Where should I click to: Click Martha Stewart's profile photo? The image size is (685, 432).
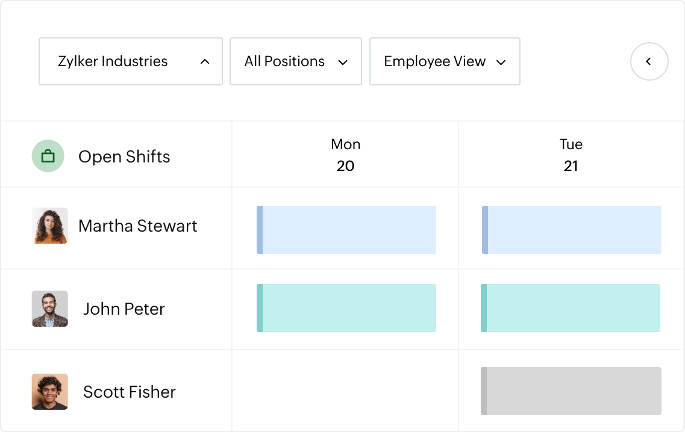[49, 226]
